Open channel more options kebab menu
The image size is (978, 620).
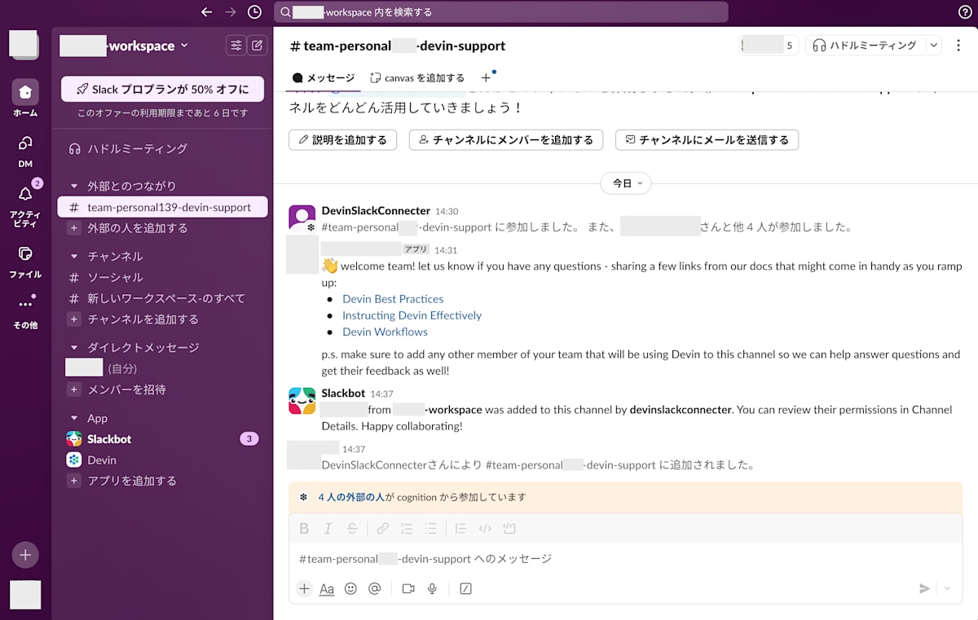coord(958,46)
